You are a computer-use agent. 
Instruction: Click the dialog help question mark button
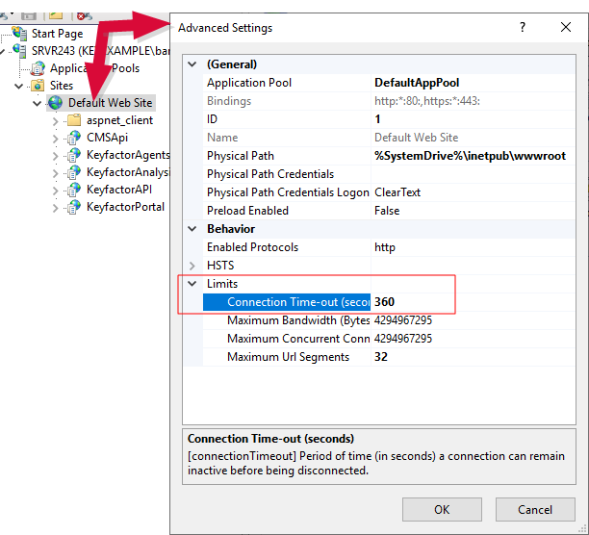click(521, 28)
